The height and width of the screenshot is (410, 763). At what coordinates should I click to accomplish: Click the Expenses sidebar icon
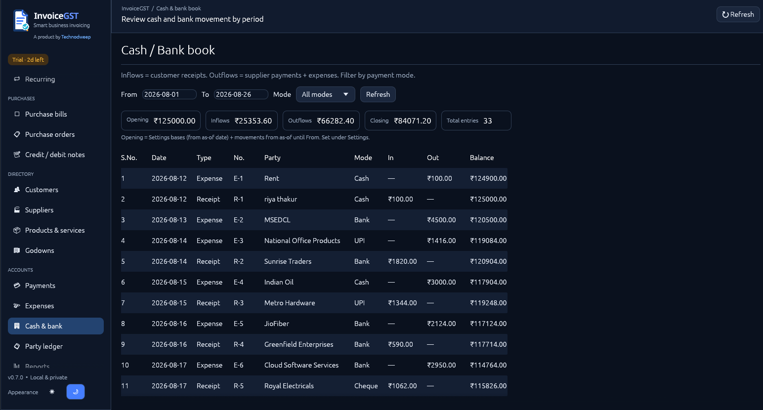[17, 306]
